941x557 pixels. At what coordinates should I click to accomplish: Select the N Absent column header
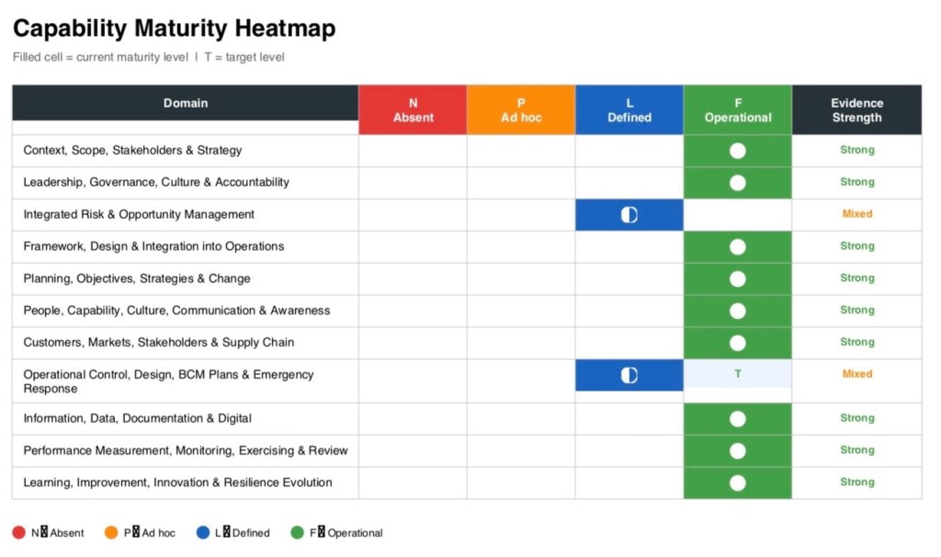pos(413,110)
